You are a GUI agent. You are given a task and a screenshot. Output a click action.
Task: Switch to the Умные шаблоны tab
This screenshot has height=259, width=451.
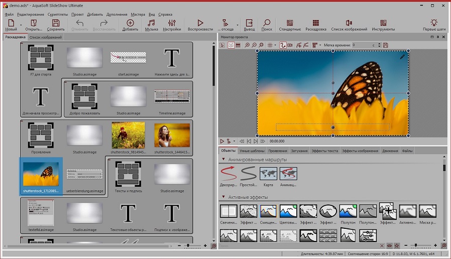tap(252, 151)
